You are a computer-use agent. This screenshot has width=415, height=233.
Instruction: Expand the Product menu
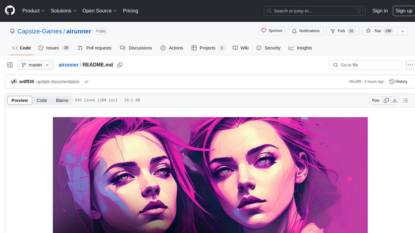34,11
